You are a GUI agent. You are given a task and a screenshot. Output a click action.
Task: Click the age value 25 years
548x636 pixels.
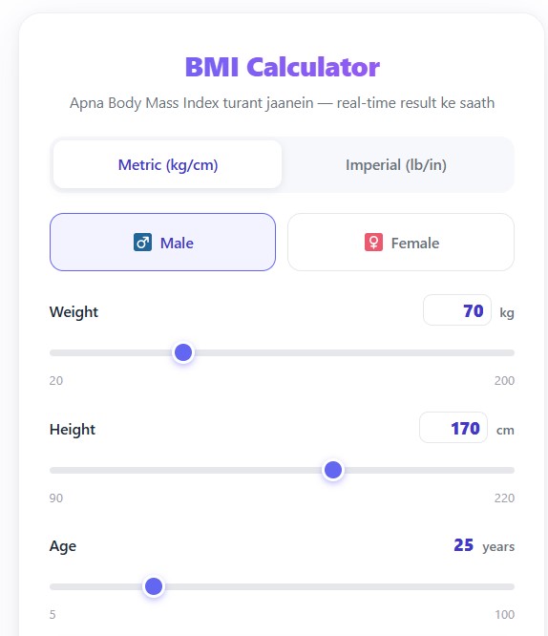pos(484,546)
